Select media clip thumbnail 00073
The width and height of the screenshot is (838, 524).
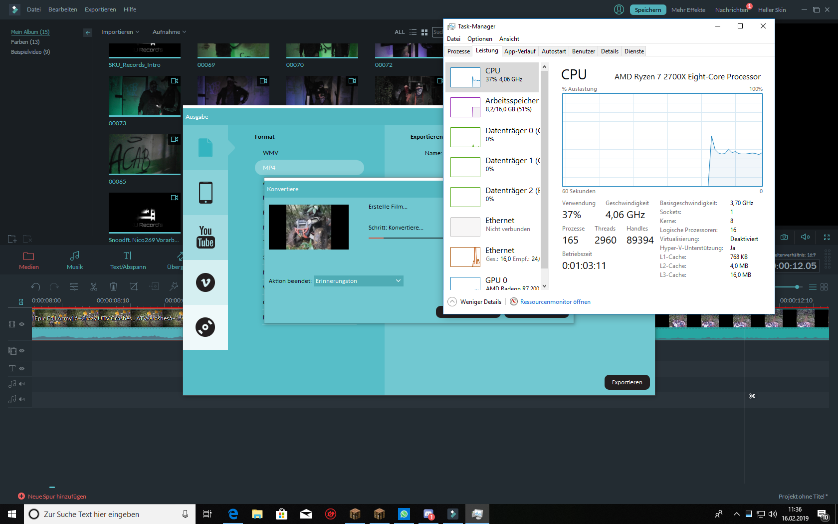point(145,96)
